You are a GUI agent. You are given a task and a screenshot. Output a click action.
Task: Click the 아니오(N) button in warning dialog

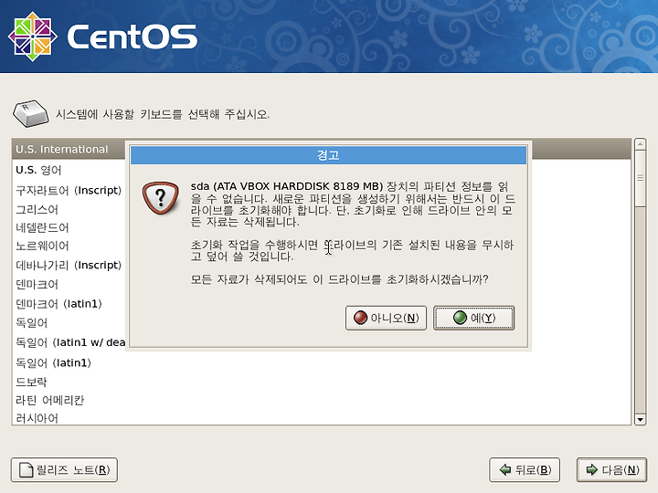tap(386, 318)
